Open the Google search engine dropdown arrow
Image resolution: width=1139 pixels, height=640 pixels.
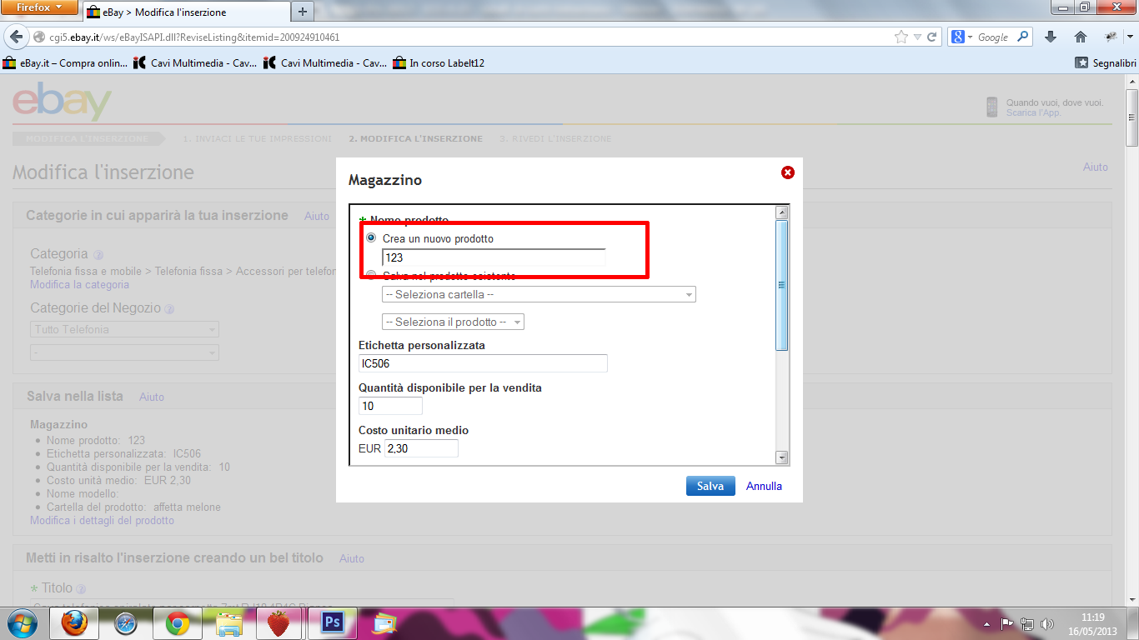tap(971, 37)
